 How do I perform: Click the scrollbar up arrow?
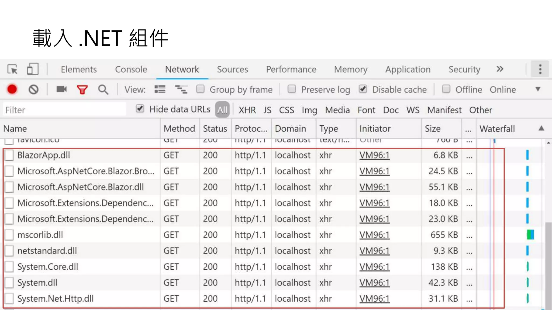[x=548, y=143]
